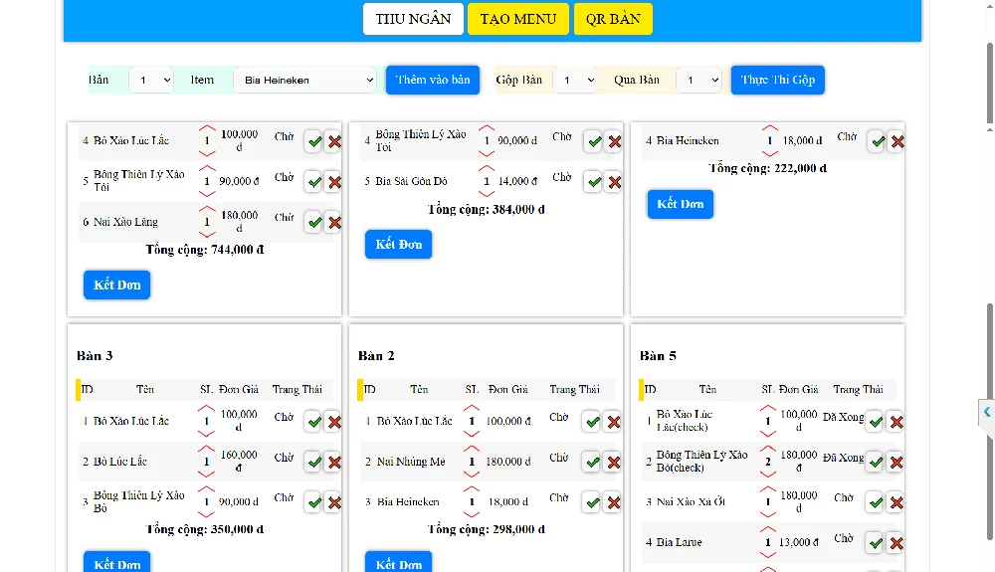The image size is (995, 572).
Task: Tick the green check for Bò Lúc Lắc
Action: [x=314, y=463]
